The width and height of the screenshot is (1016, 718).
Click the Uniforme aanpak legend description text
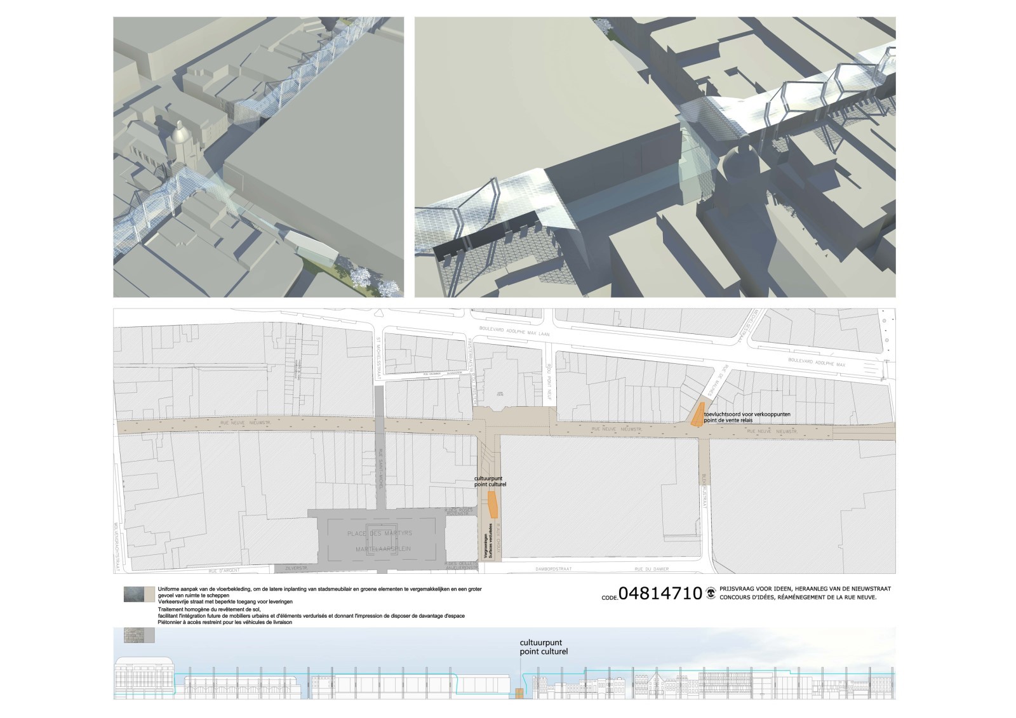(x=314, y=592)
